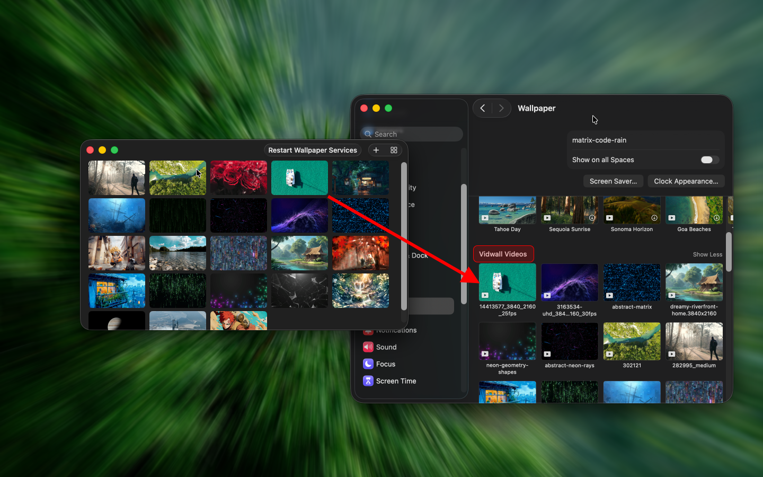Click the Screen Time hourglass icon
The height and width of the screenshot is (477, 763).
(x=368, y=381)
